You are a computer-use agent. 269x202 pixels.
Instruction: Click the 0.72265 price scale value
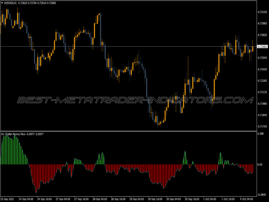coord(262,80)
